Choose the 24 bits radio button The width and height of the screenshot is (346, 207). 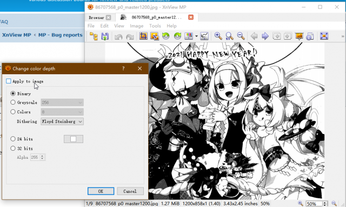click(x=13, y=139)
